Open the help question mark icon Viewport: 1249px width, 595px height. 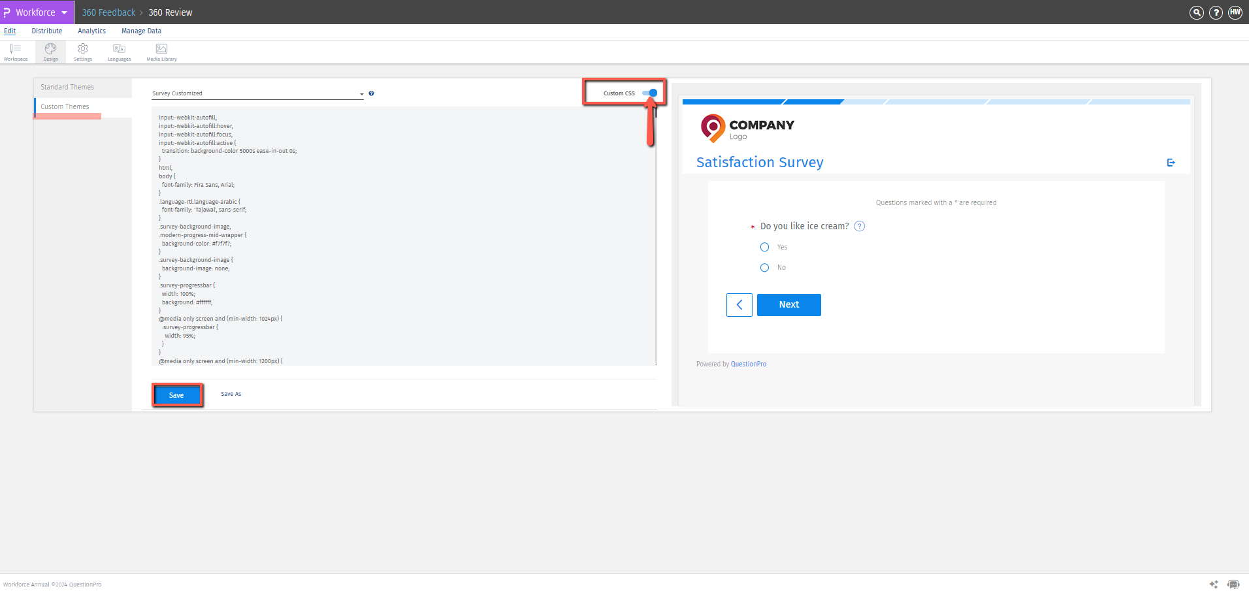[1216, 12]
